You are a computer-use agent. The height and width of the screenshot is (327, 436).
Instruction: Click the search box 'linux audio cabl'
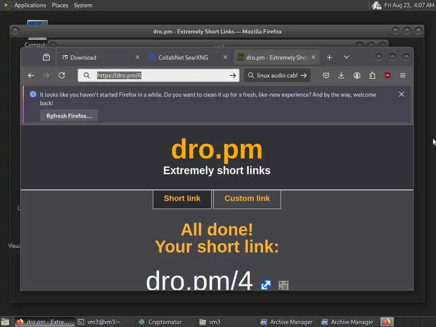coord(277,75)
